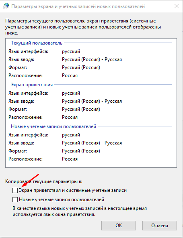Click the 'Формат:' label in the new accounts section

18,151
